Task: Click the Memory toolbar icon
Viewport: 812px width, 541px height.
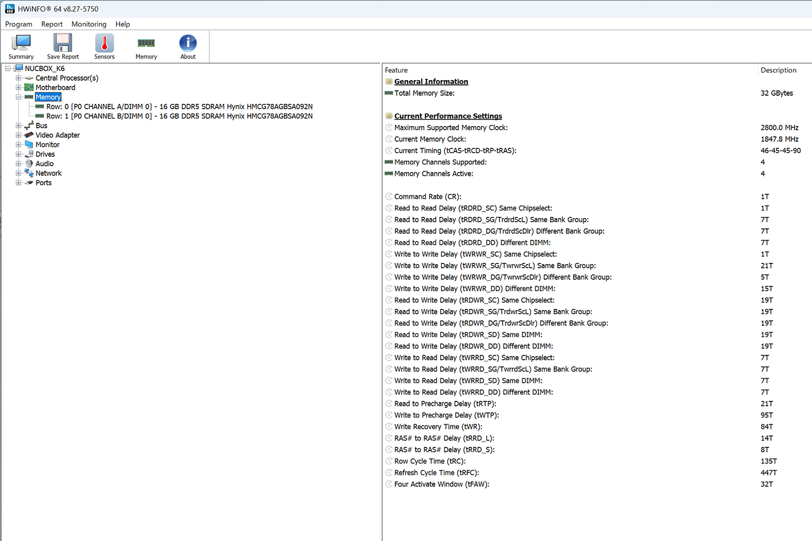Action: [146, 43]
